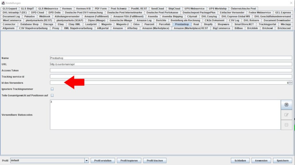Open the UPS Worldship tab
Viewport: 295px width, 165px height.
(x=218, y=9)
